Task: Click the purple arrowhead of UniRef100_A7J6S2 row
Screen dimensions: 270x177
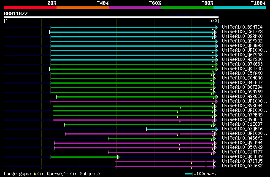Action: [214, 166]
